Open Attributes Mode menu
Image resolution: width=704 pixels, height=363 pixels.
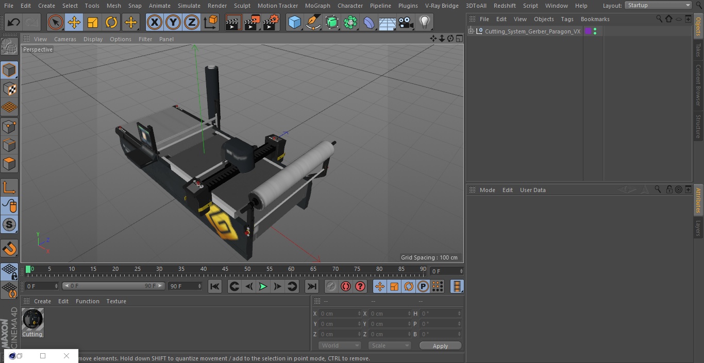(487, 190)
